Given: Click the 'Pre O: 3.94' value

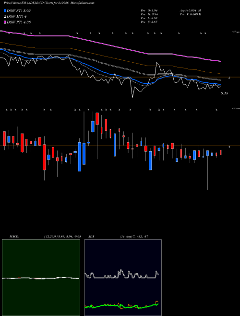Looking at the screenshot, I should click(x=149, y=11).
